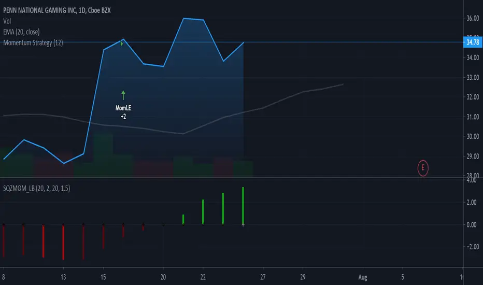Screen dimensions: 483x285
Task: Click the Momentum Strategy (12) legend
Action: pyautogui.click(x=33, y=42)
